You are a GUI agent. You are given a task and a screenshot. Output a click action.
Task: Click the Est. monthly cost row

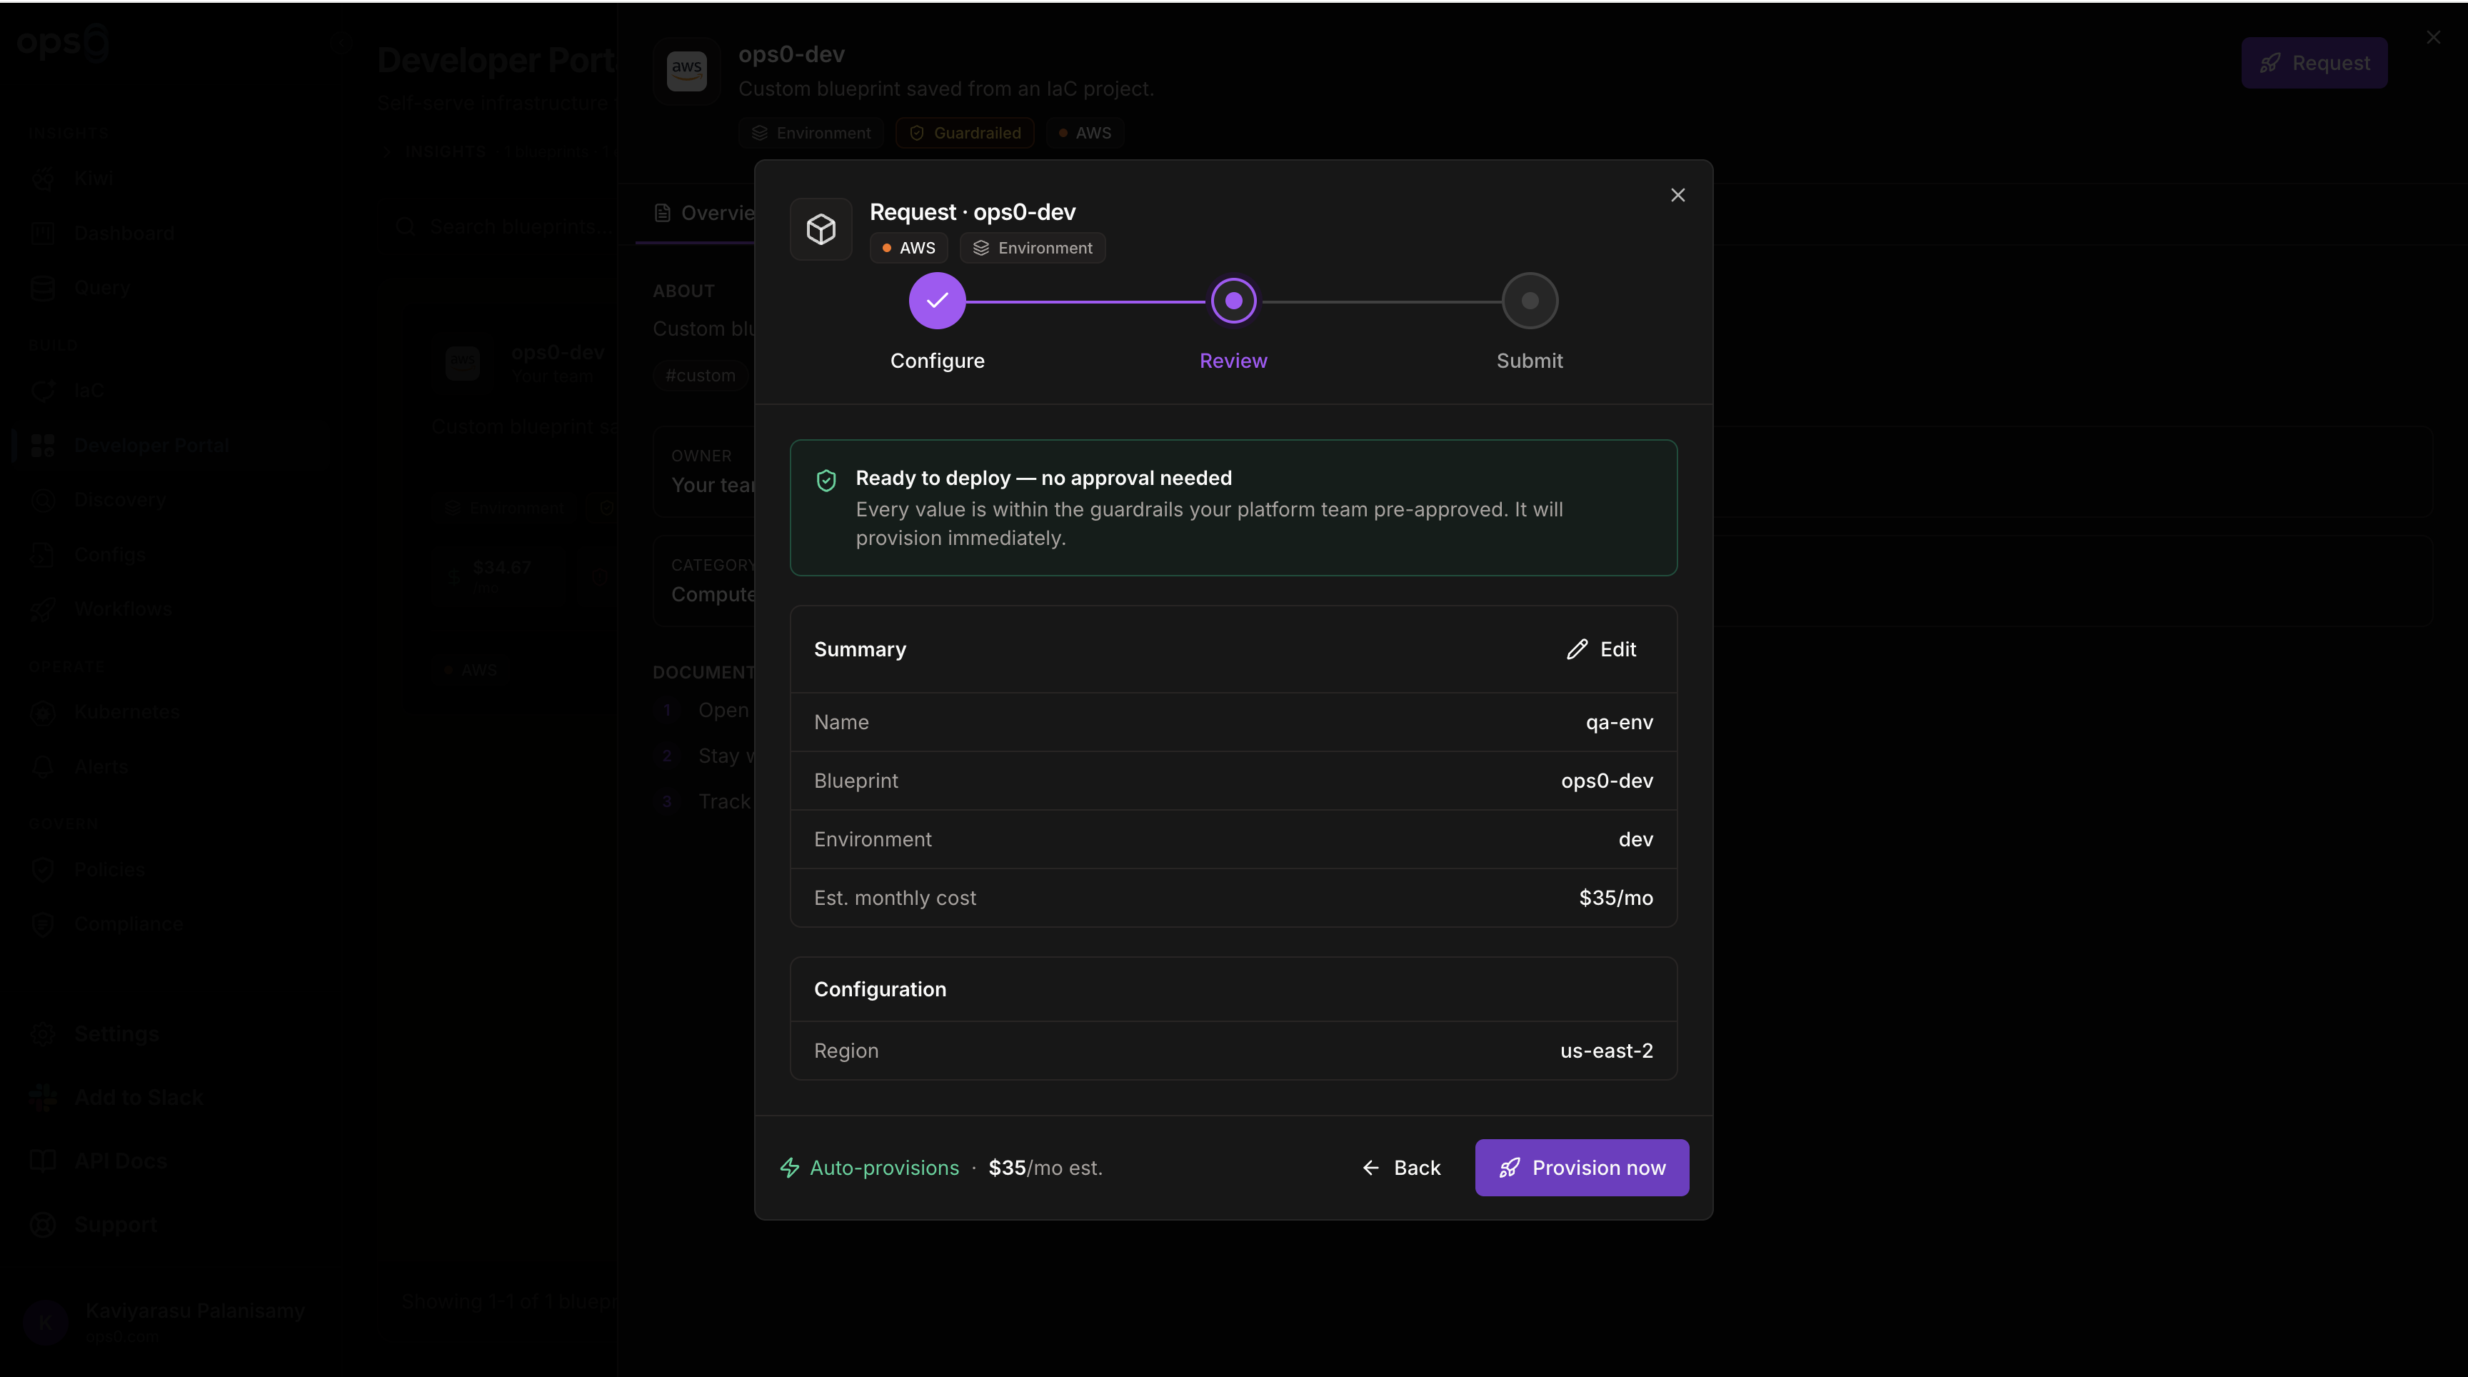point(1233,897)
